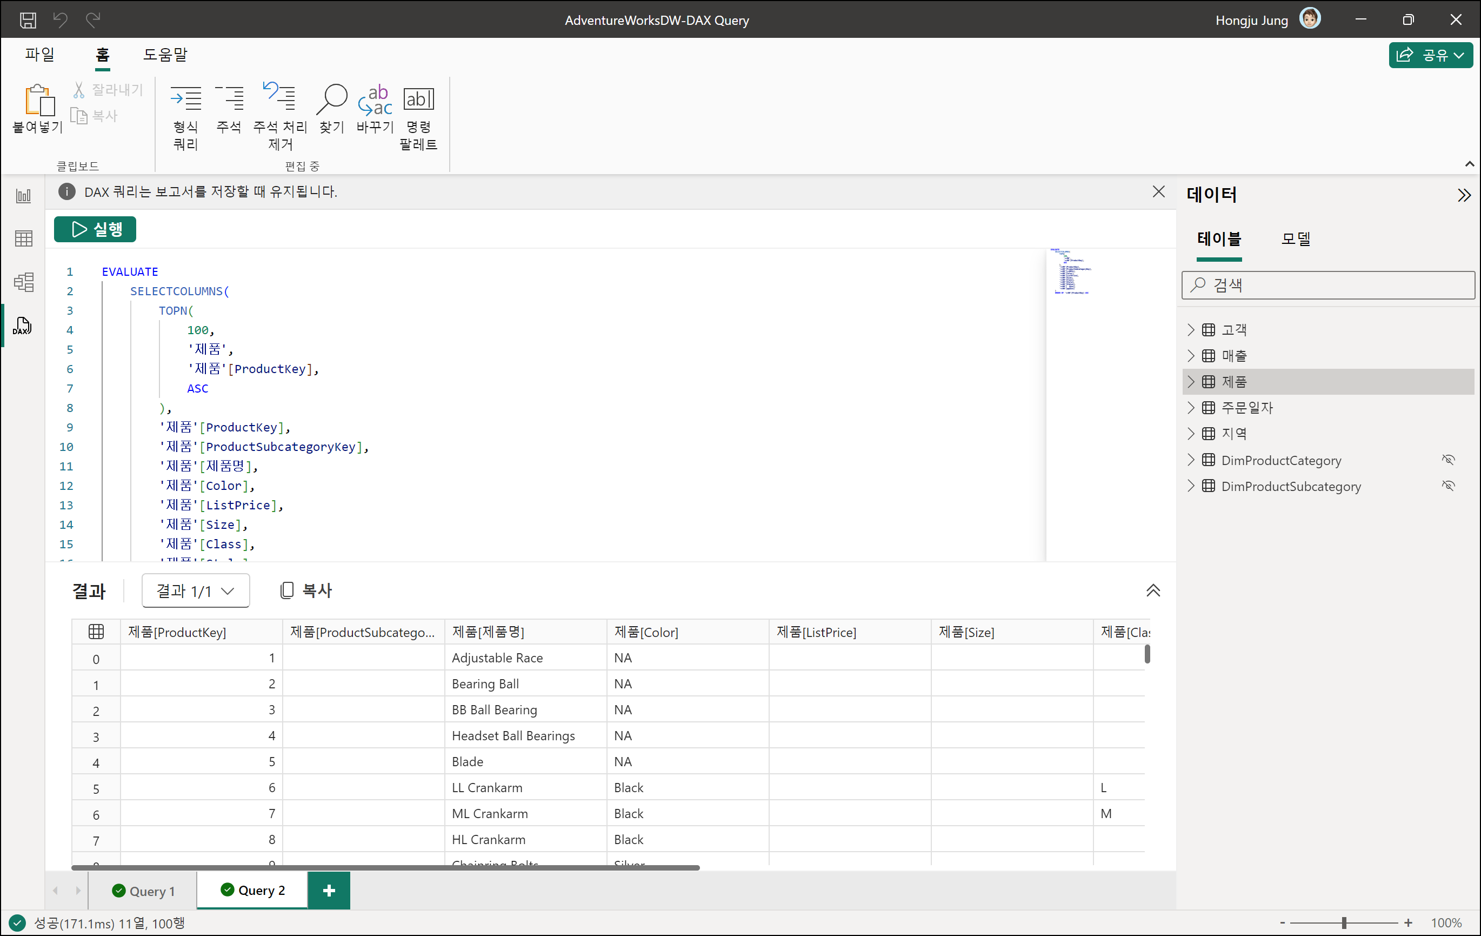Toggle hidden eye icon for DimProductSubcategory
Viewport: 1481px width, 936px height.
tap(1448, 486)
